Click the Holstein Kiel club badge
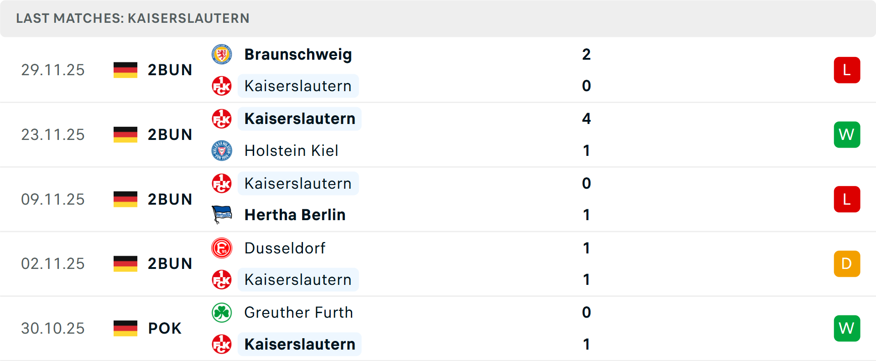Screen dimensions: 876x361 tap(222, 150)
